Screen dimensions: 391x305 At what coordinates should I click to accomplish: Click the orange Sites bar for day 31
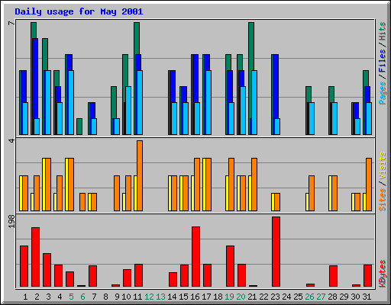tap(369, 185)
